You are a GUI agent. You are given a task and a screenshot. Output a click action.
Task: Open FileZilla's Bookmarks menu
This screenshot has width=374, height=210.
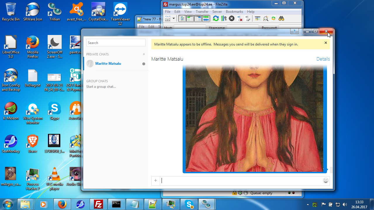click(x=234, y=12)
